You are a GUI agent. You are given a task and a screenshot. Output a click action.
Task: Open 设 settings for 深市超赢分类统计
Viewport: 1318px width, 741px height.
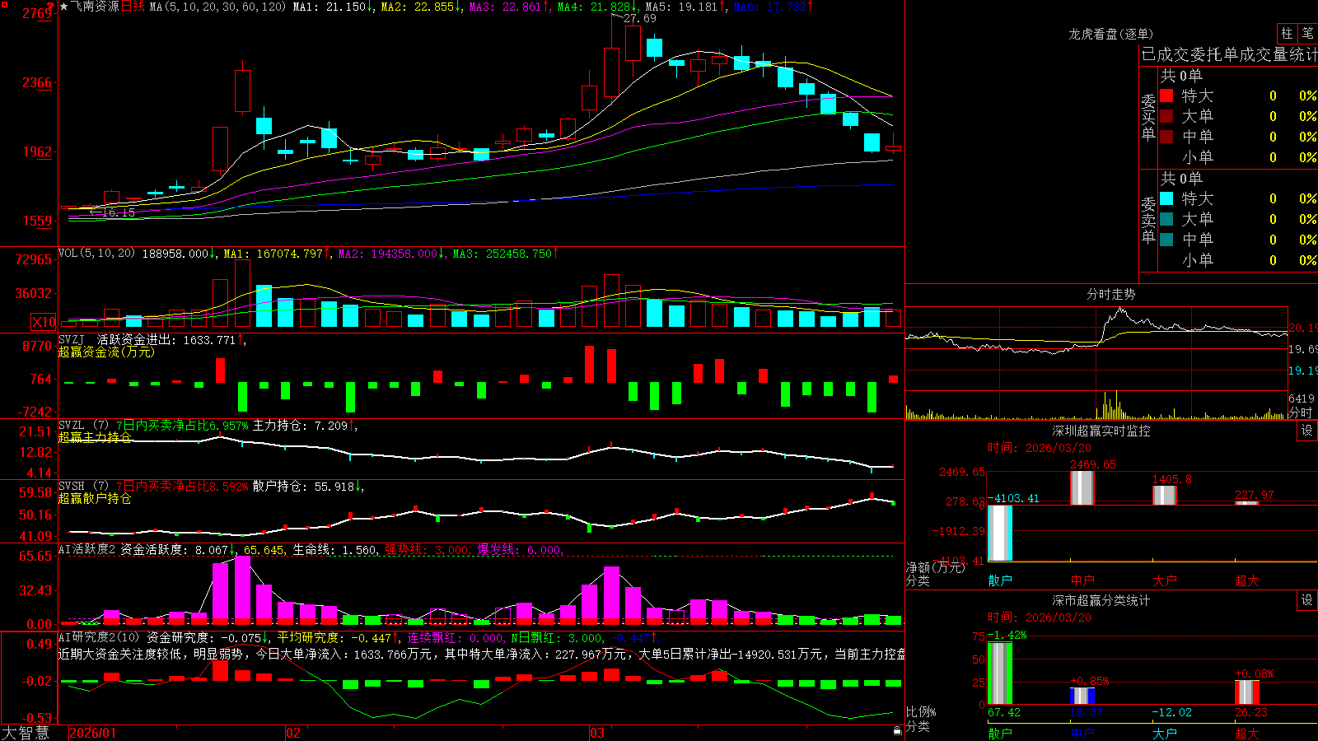pos(1307,600)
